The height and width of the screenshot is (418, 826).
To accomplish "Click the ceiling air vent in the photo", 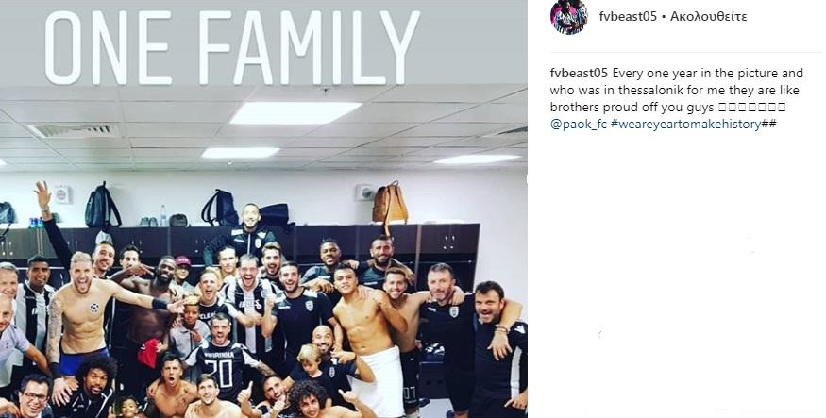I will [x=76, y=130].
